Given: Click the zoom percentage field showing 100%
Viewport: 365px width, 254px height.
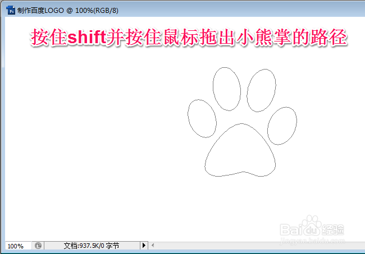Looking at the screenshot, I should click(18, 246).
